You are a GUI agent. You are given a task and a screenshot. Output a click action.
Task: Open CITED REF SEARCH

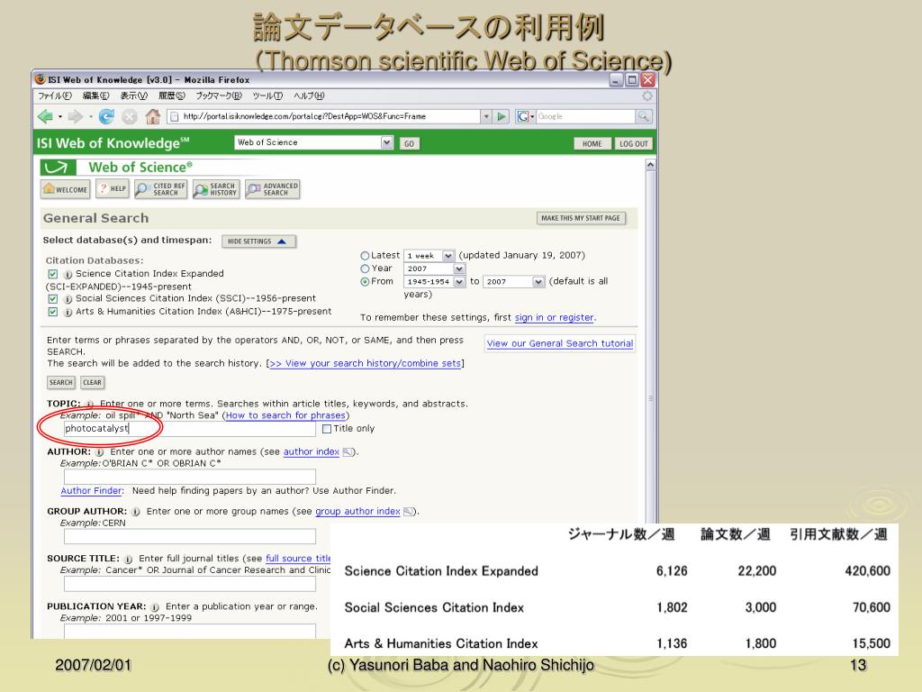[x=160, y=189]
